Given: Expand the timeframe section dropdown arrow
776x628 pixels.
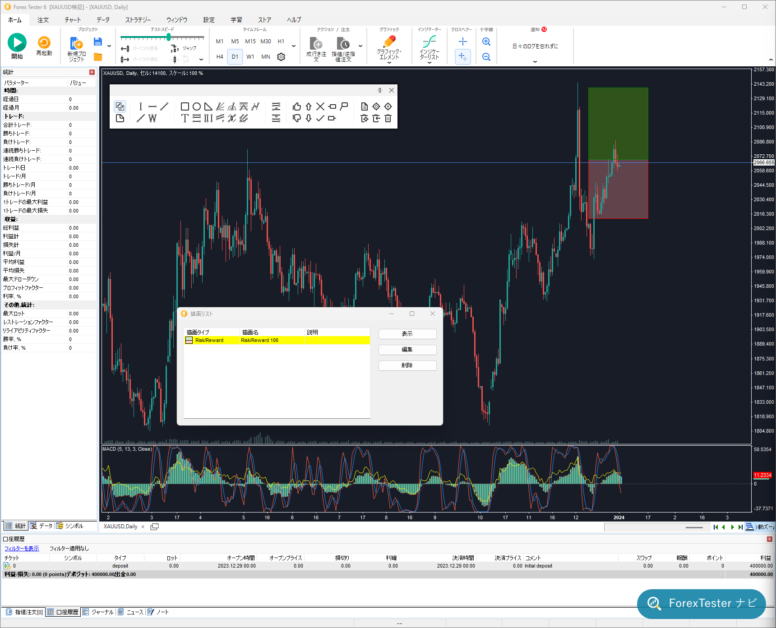Looking at the screenshot, I should coord(294,46).
